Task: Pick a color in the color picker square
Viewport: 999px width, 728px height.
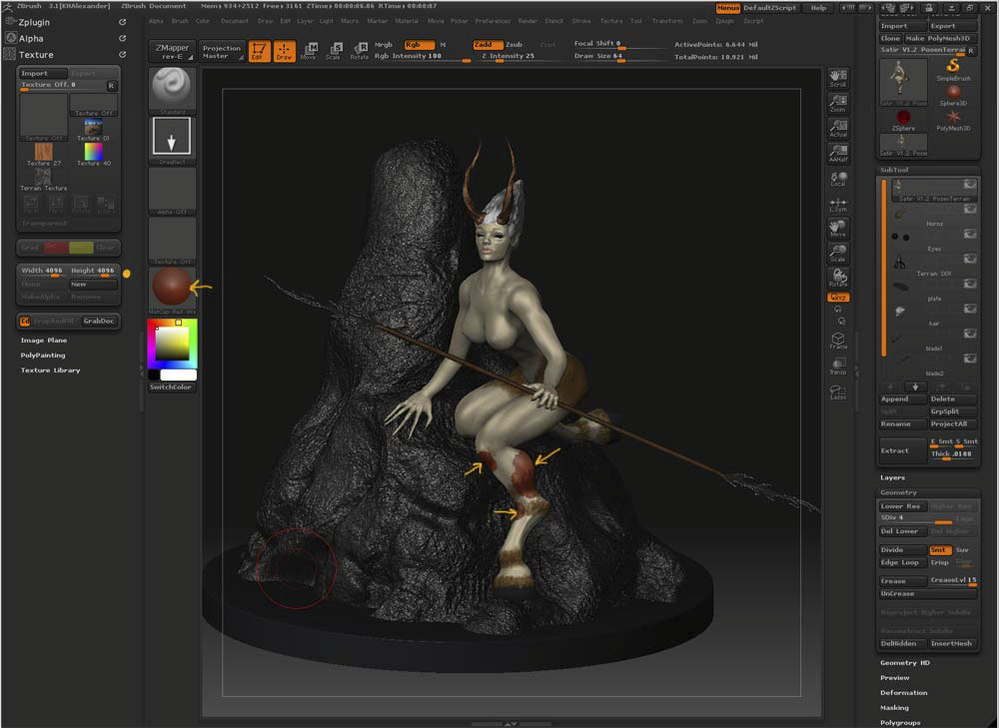Action: (171, 344)
